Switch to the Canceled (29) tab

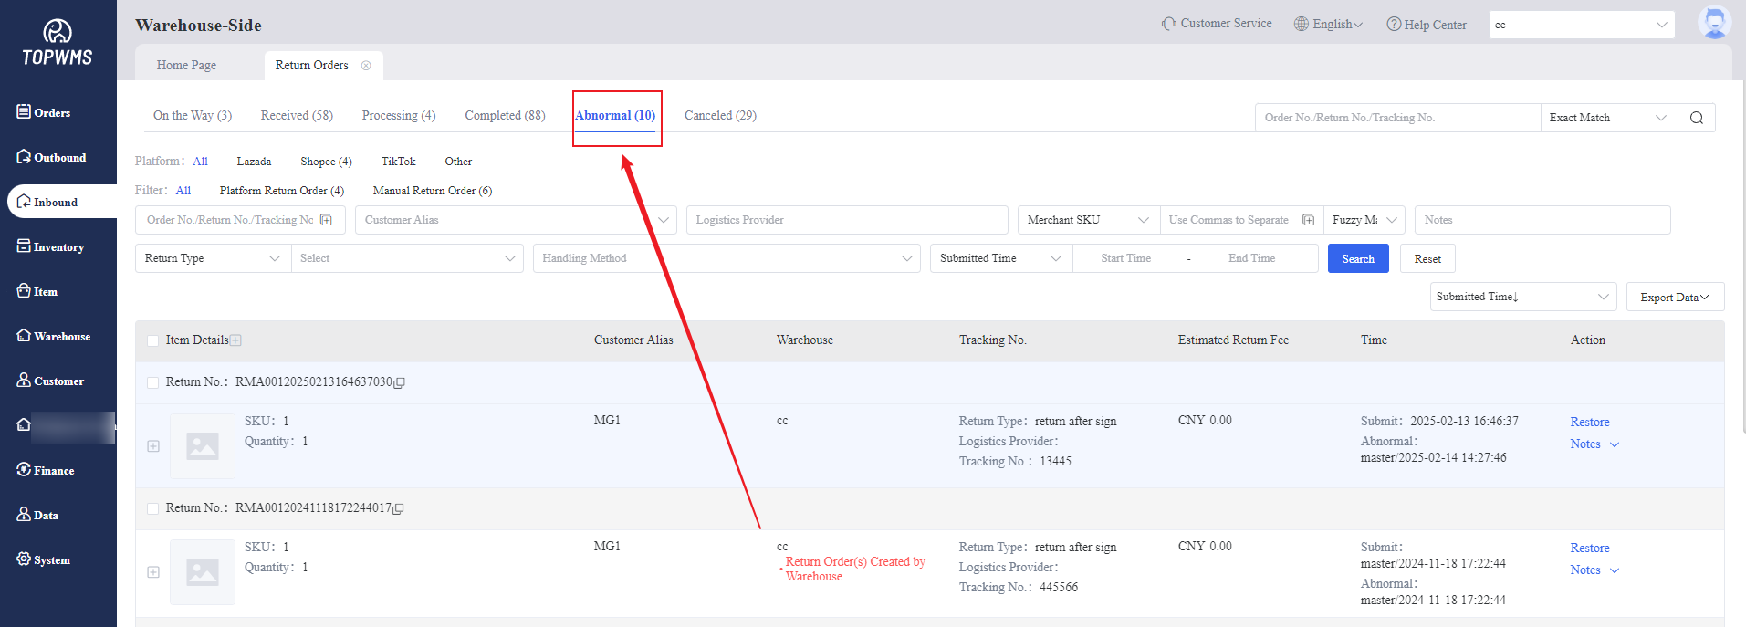720,116
